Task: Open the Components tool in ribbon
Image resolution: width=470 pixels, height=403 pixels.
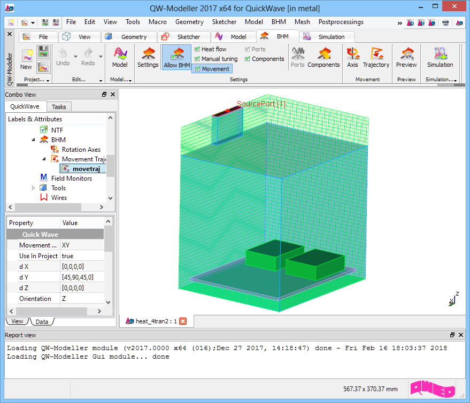Action: [x=323, y=57]
